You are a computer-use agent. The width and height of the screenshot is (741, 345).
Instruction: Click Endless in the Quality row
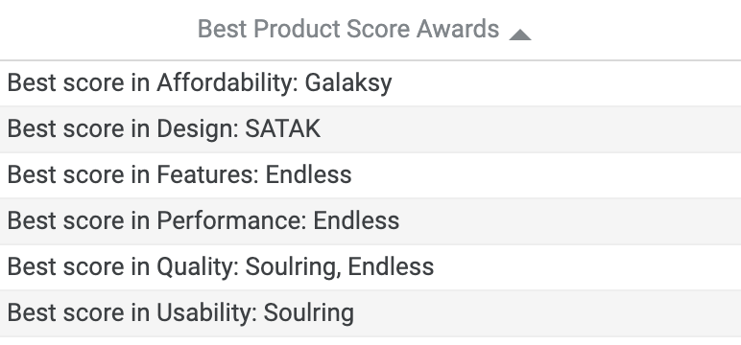pyautogui.click(x=391, y=266)
